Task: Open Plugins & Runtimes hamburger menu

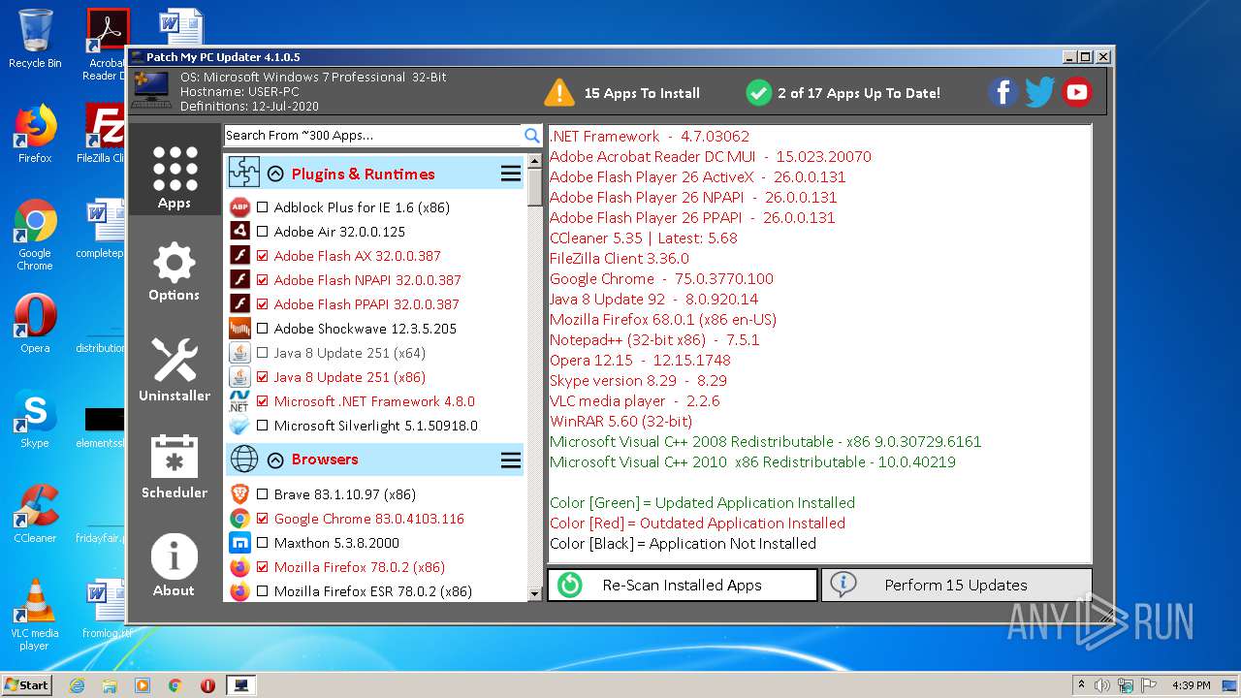Action: click(x=511, y=174)
